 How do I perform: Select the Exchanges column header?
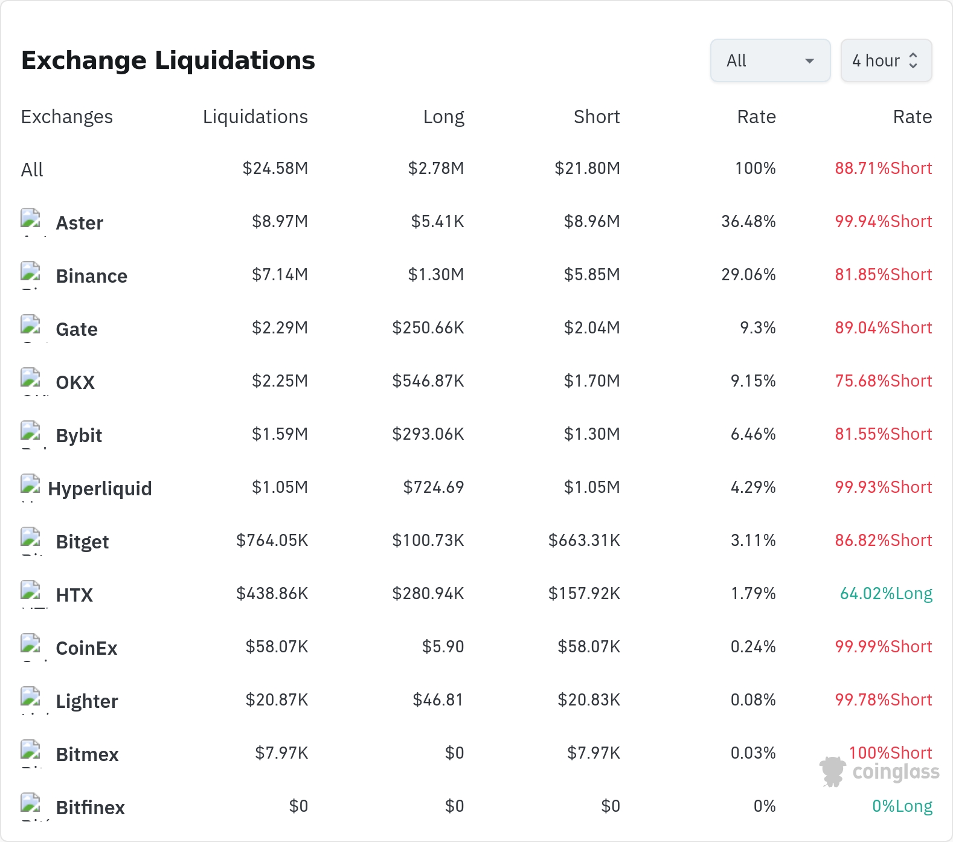(67, 117)
